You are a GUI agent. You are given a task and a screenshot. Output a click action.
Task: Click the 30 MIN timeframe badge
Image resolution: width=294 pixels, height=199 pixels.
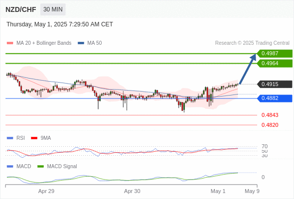coord(53,9)
